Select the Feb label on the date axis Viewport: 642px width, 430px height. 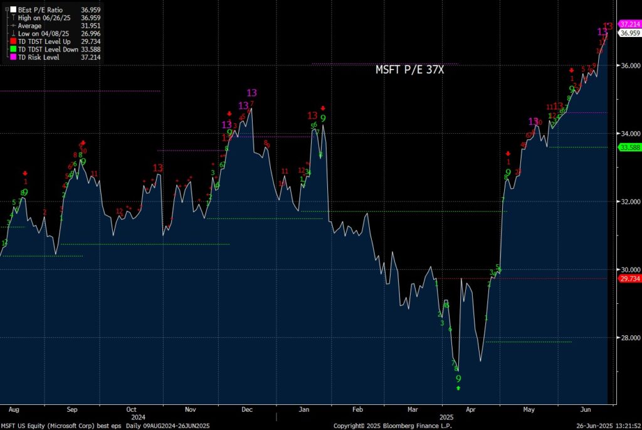pyautogui.click(x=357, y=409)
